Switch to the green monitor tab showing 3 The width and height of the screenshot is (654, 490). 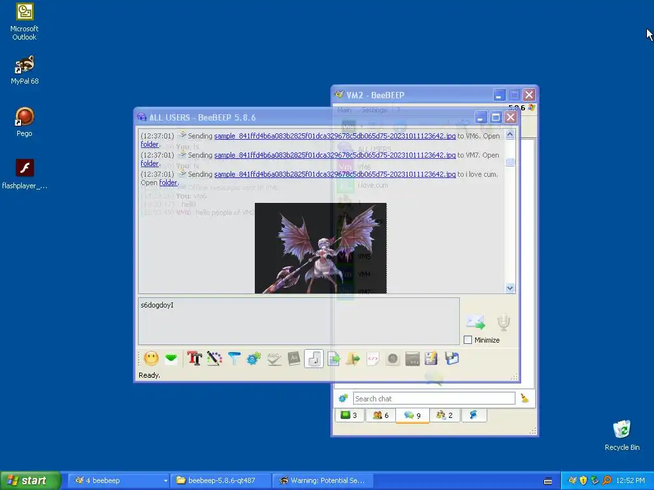coord(349,415)
